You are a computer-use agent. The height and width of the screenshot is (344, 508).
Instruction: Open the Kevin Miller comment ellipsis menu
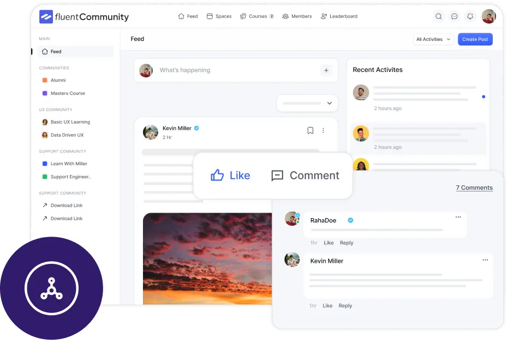tap(485, 260)
